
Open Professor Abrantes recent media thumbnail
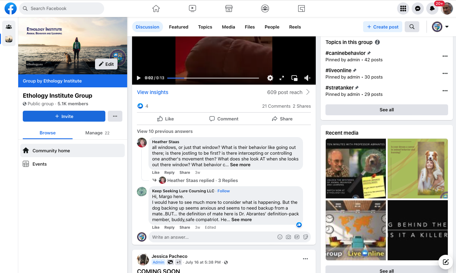coord(356,169)
